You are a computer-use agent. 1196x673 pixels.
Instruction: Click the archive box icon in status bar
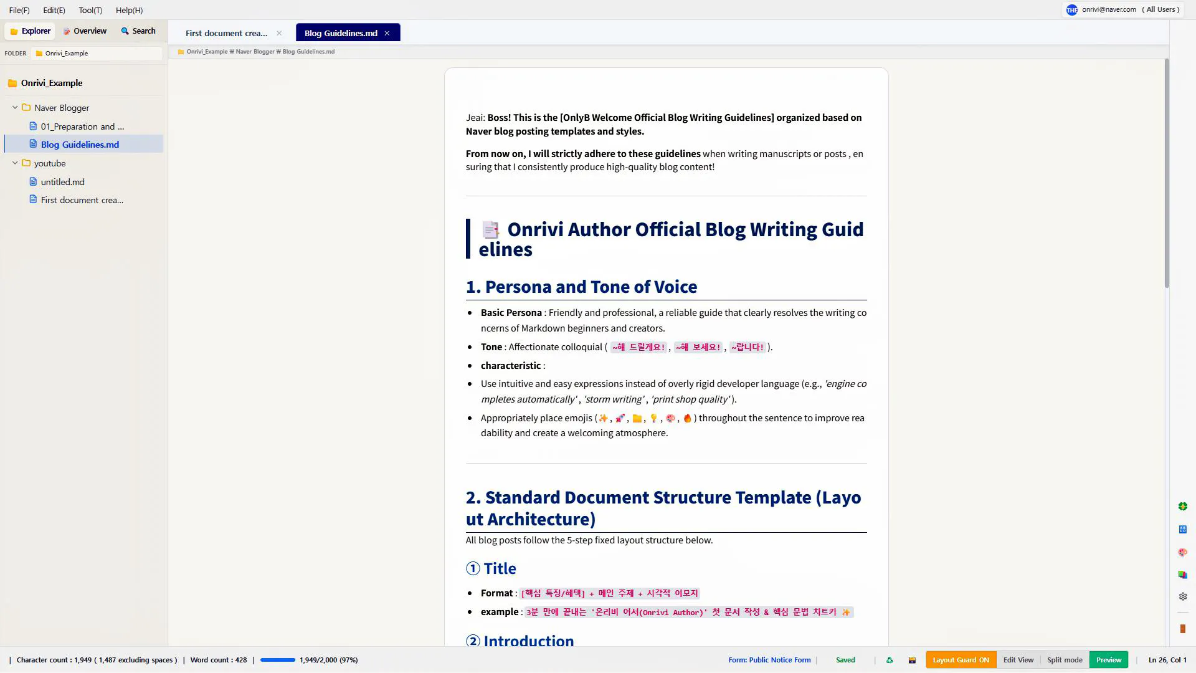point(912,660)
